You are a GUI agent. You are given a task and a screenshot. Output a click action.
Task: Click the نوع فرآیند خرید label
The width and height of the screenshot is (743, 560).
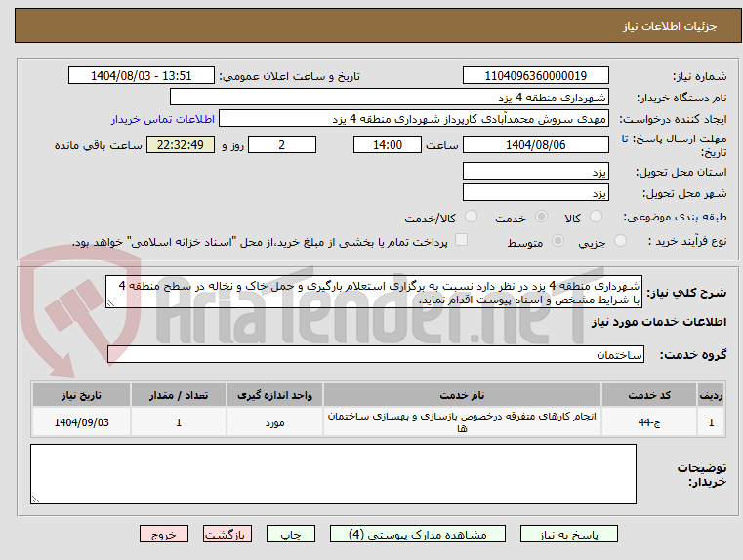687,241
